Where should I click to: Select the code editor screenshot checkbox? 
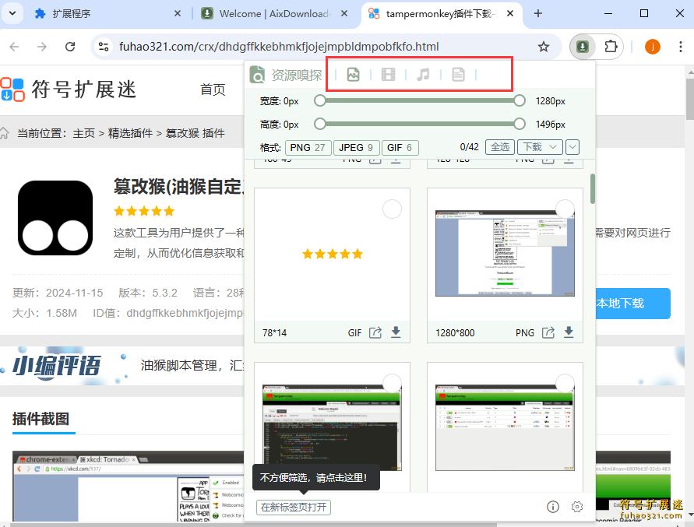coord(392,383)
